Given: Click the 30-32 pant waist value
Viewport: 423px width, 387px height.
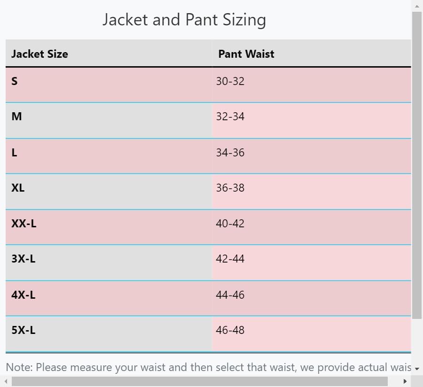Looking at the screenshot, I should (230, 81).
